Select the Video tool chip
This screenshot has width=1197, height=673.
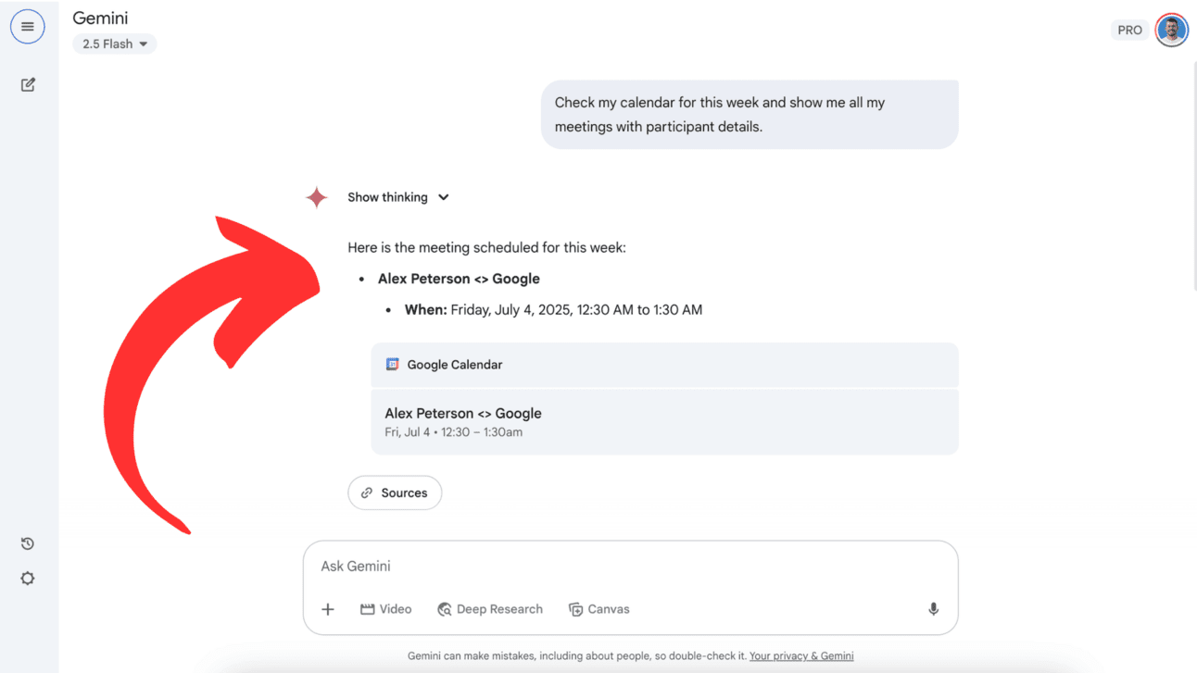click(385, 609)
